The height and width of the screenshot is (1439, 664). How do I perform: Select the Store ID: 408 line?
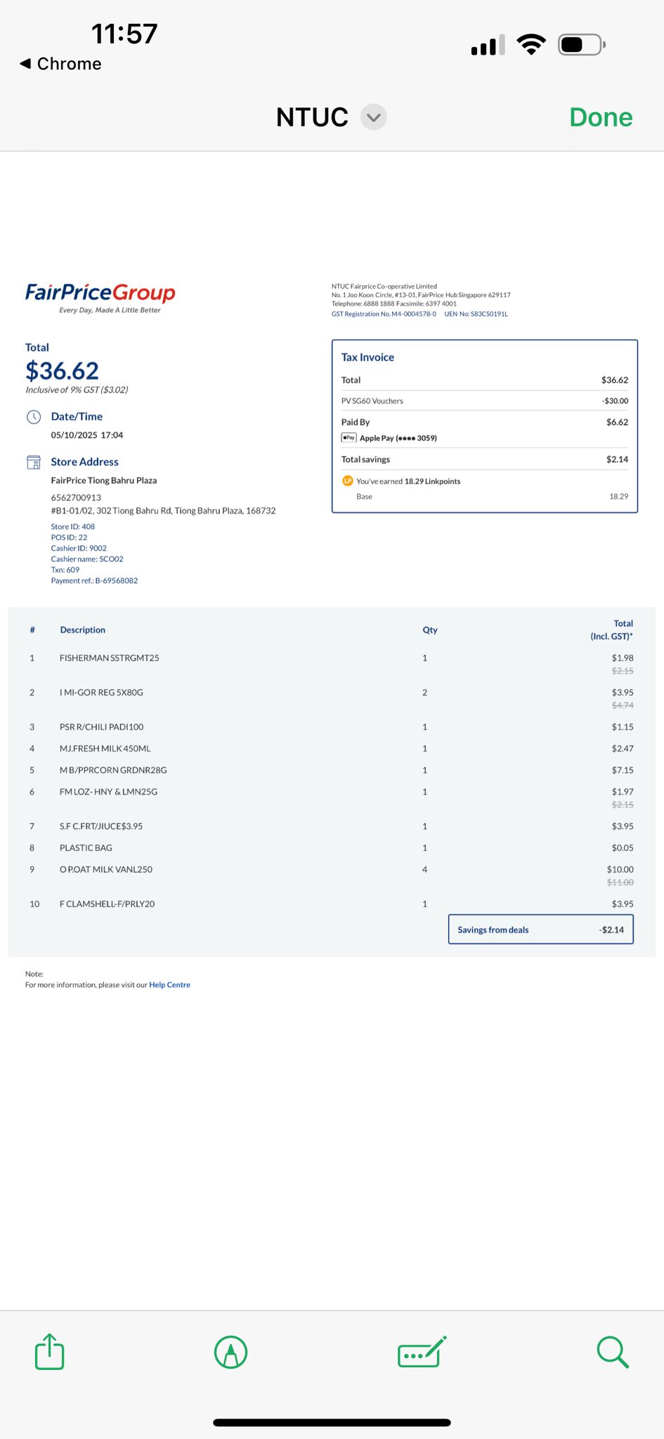[73, 527]
